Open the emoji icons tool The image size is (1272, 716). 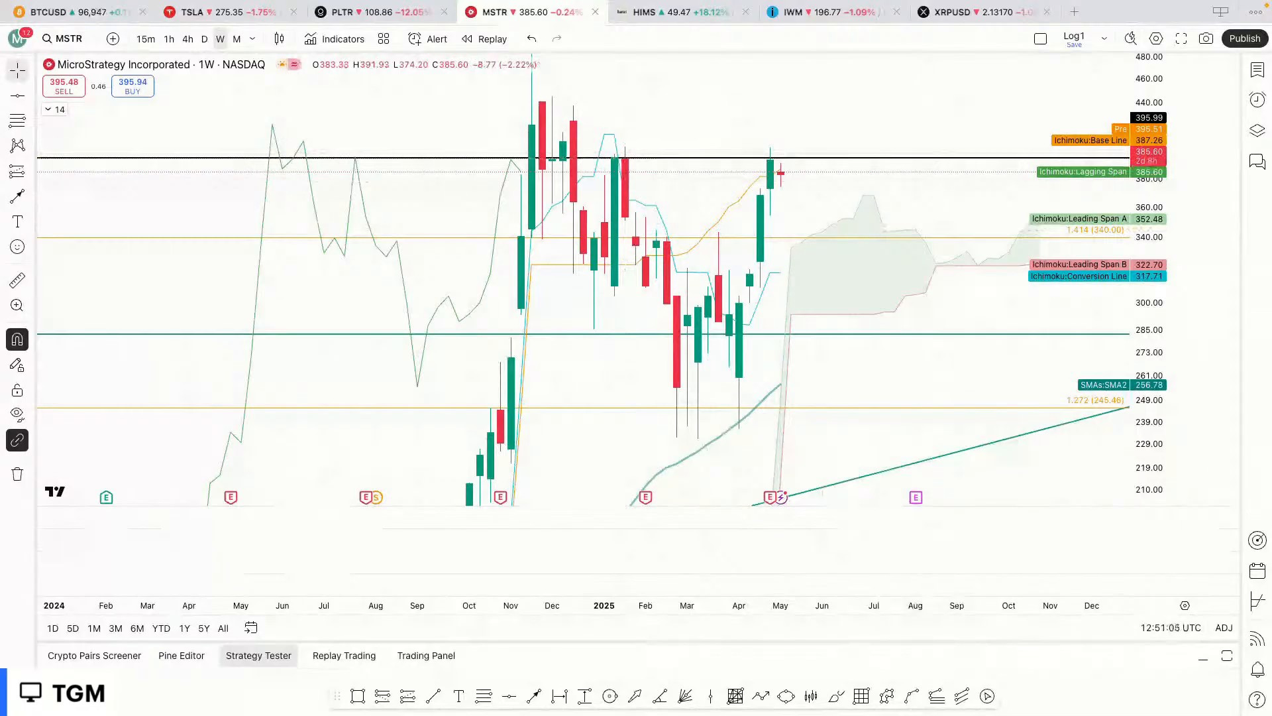click(x=17, y=247)
